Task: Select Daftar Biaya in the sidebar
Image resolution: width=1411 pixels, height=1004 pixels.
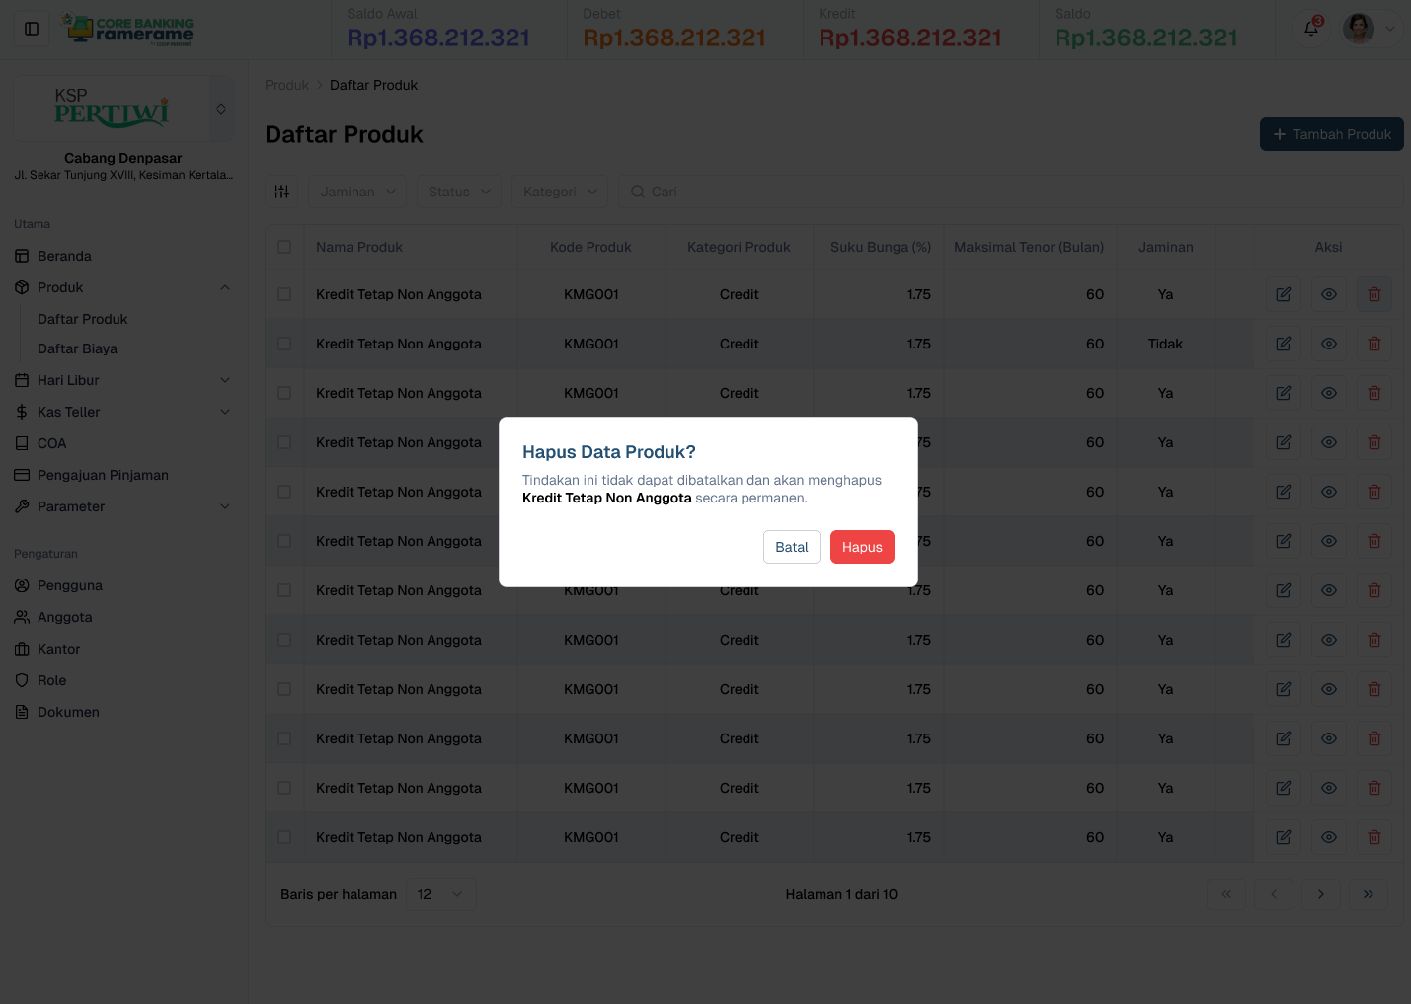Action: click(78, 348)
